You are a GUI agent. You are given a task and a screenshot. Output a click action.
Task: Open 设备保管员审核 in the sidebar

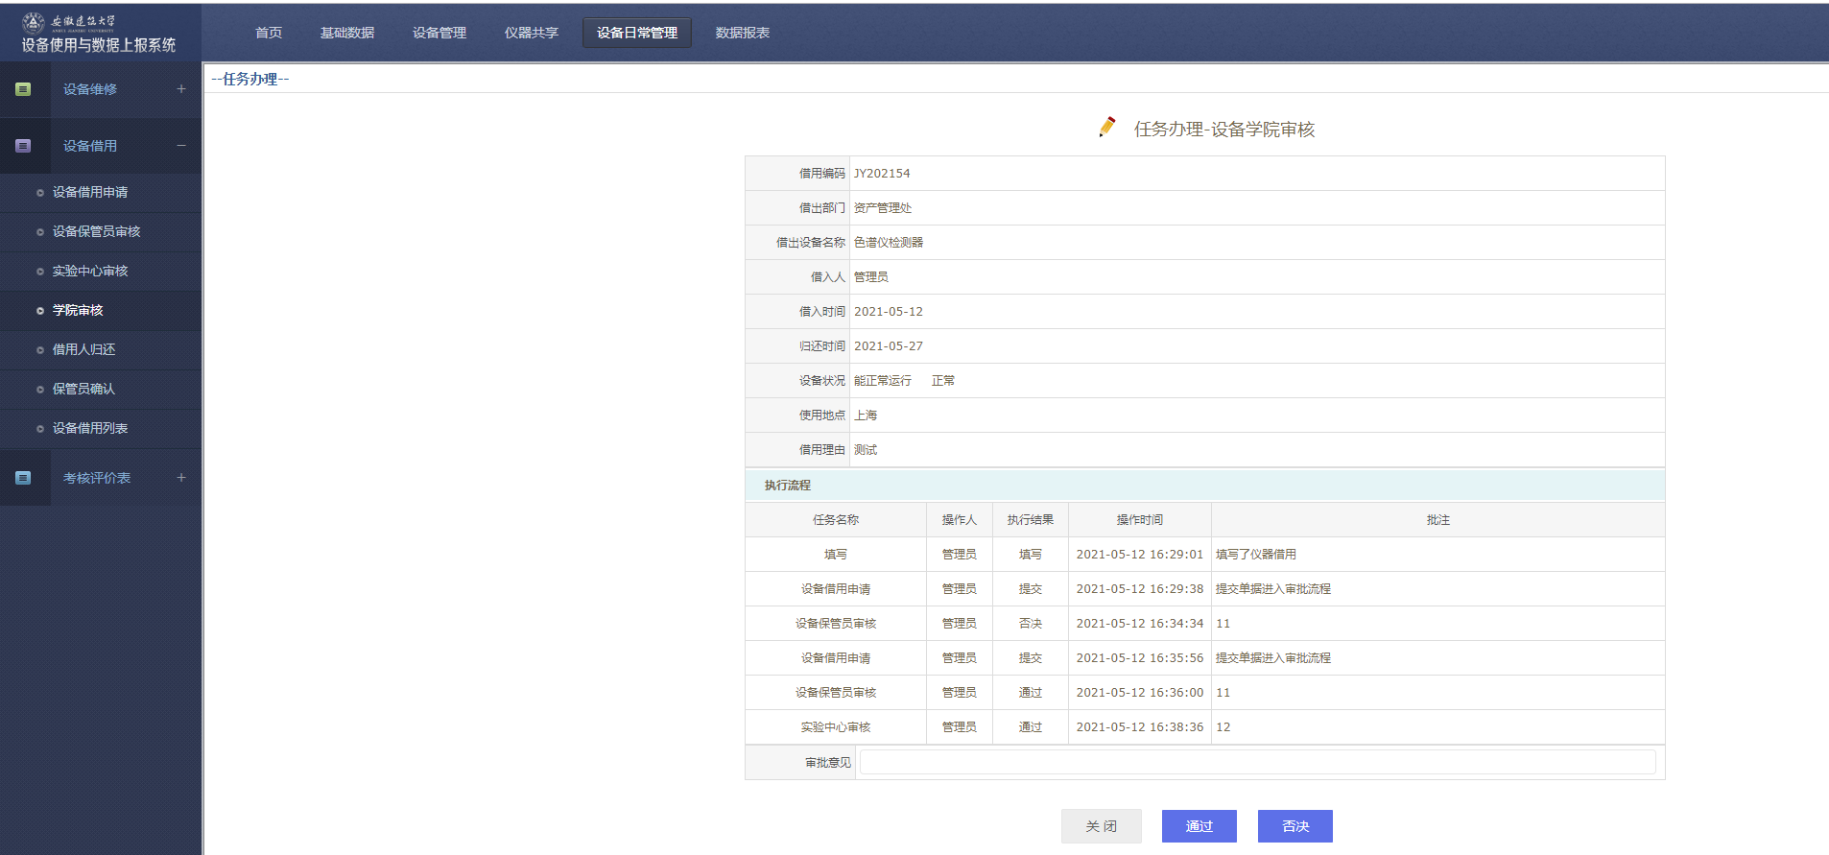pos(96,231)
